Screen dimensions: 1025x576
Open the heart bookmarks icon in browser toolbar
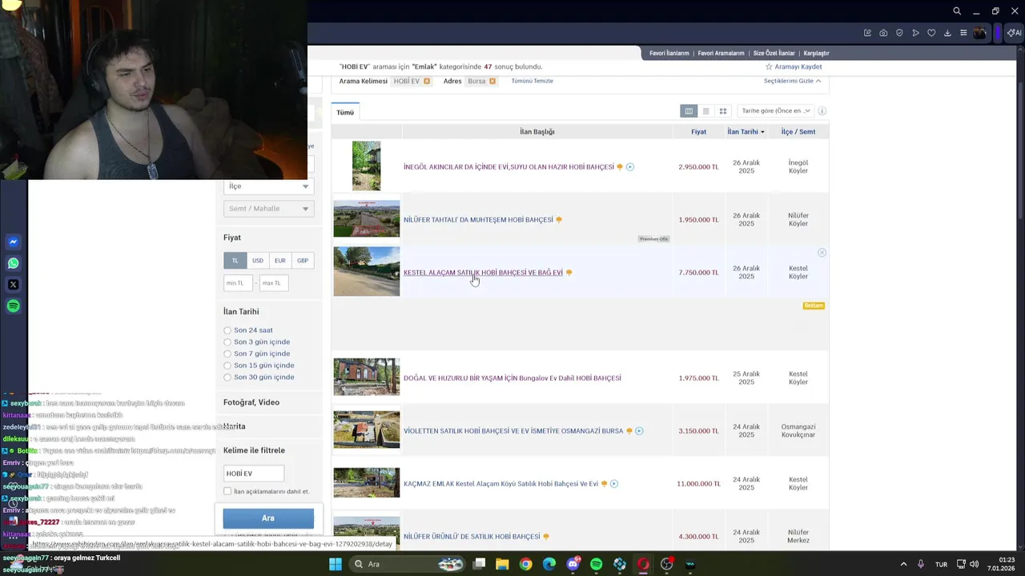pyautogui.click(x=931, y=33)
